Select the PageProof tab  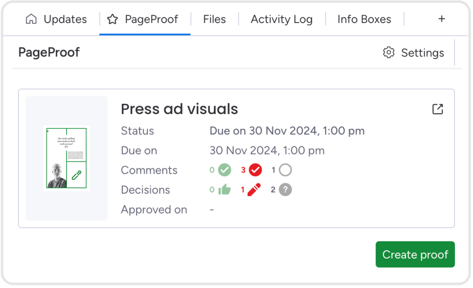[151, 19]
